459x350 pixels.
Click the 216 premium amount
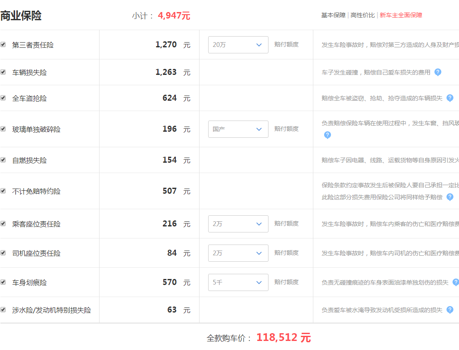coord(169,223)
